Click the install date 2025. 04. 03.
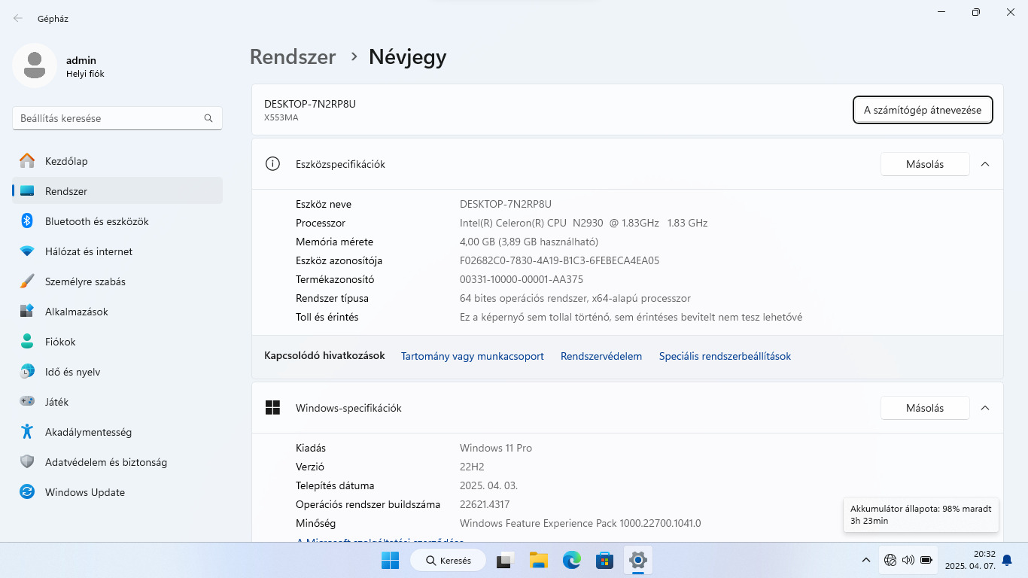Viewport: 1028px width, 578px height. [488, 485]
